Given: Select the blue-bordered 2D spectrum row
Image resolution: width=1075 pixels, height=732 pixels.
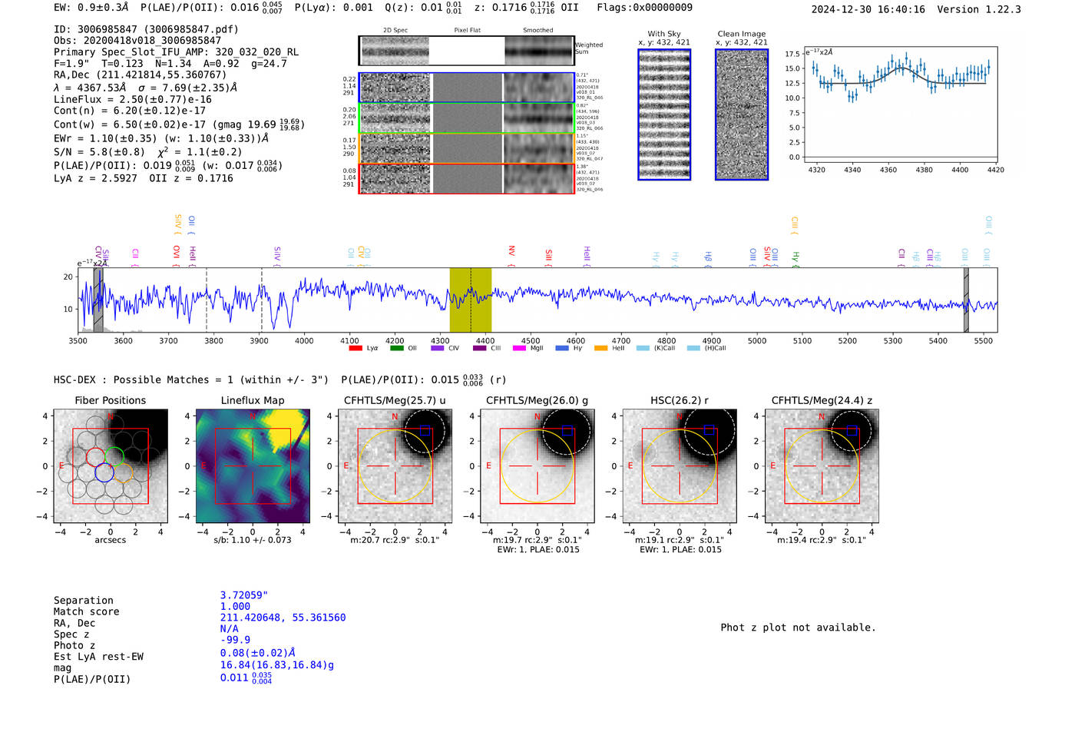Looking at the screenshot, I should pyautogui.click(x=466, y=88).
